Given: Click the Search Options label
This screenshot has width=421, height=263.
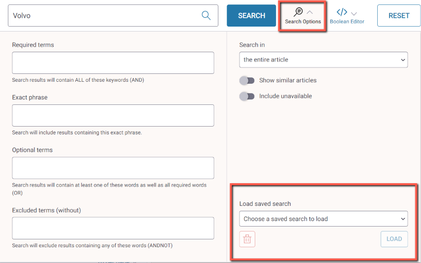Looking at the screenshot, I should (303, 22).
